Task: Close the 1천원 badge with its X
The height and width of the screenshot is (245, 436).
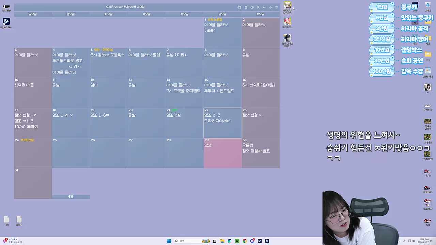Action: (392, 4)
